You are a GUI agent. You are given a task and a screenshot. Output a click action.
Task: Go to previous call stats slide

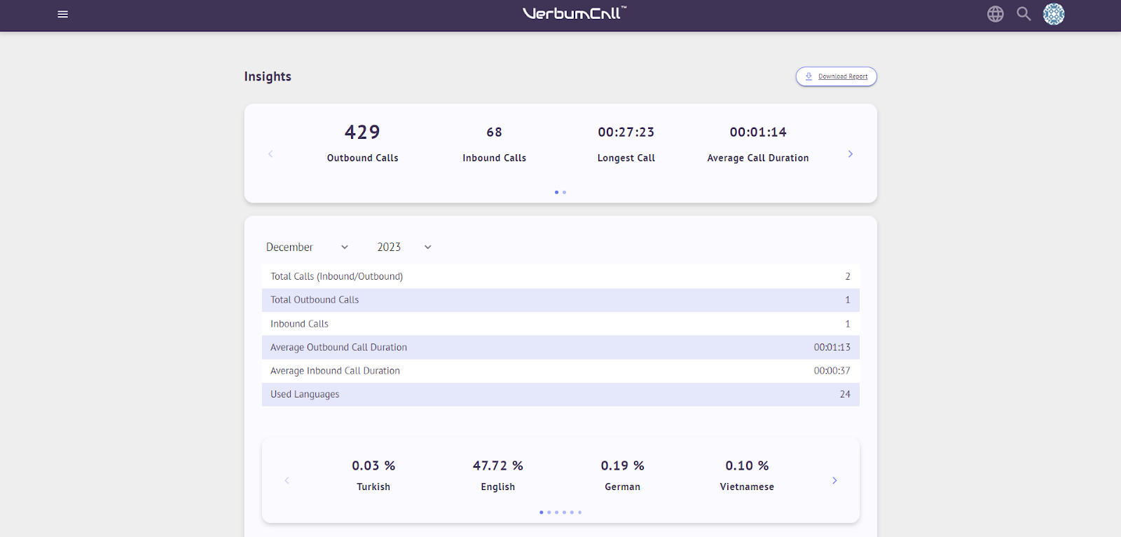[270, 154]
